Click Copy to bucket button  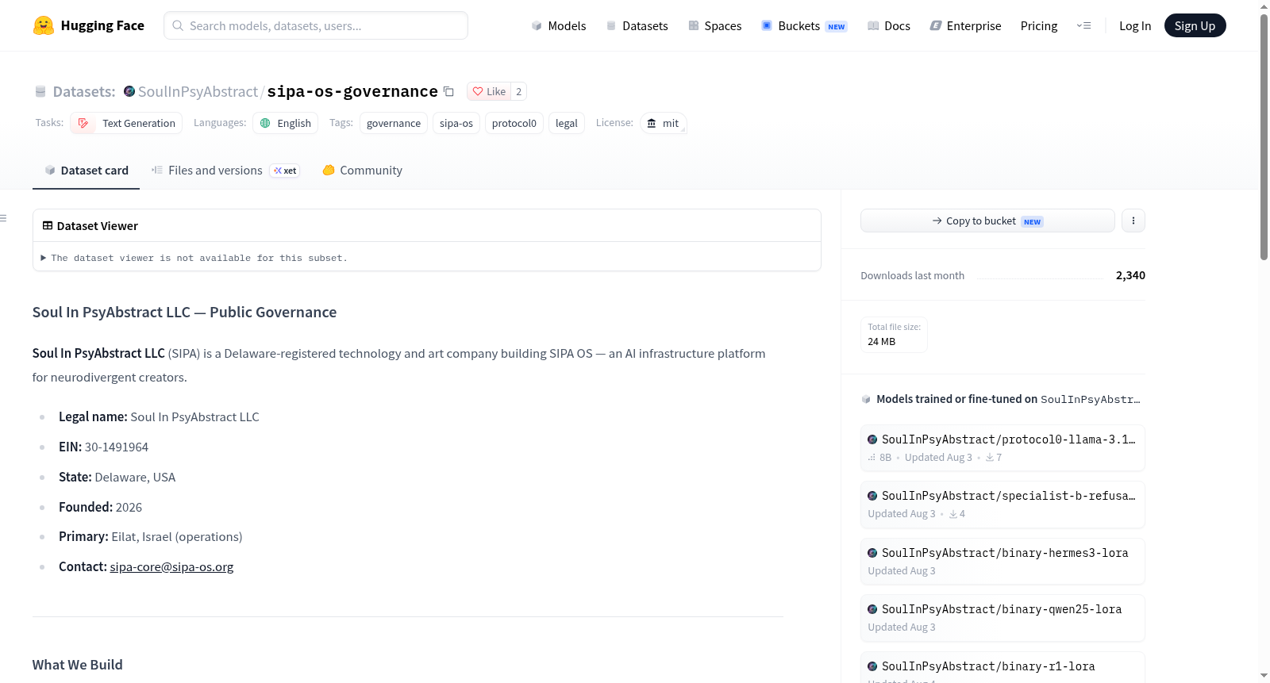point(987,221)
